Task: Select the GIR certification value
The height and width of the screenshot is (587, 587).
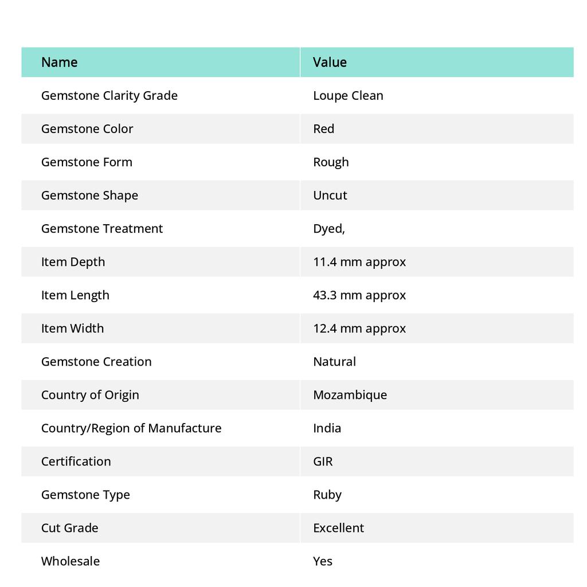Action: click(x=323, y=461)
